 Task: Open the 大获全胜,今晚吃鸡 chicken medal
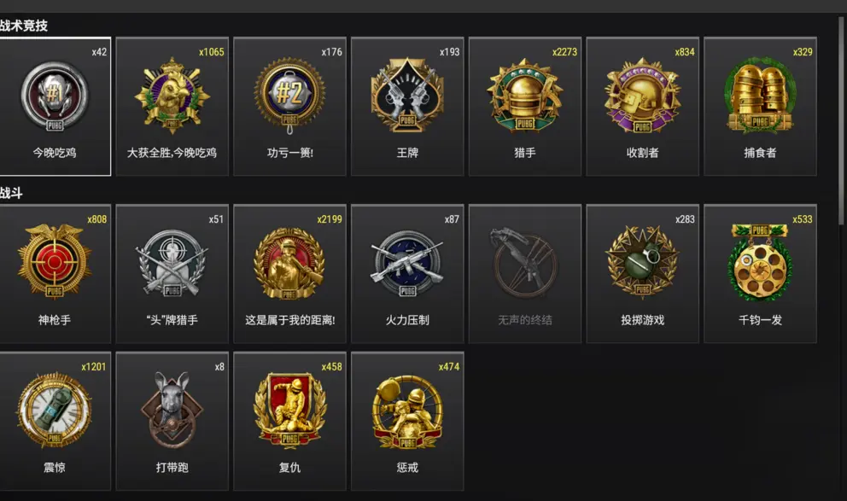tap(172, 107)
